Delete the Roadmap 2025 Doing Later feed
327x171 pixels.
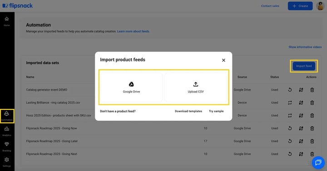click(x=312, y=141)
